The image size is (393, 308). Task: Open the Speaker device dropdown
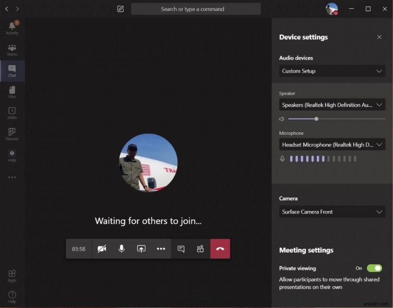point(332,105)
